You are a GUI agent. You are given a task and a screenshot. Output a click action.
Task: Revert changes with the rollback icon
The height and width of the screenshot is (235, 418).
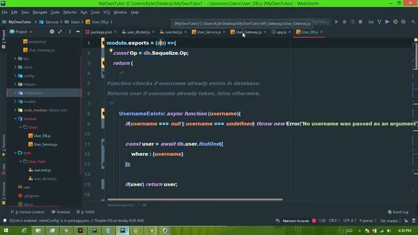point(404,22)
